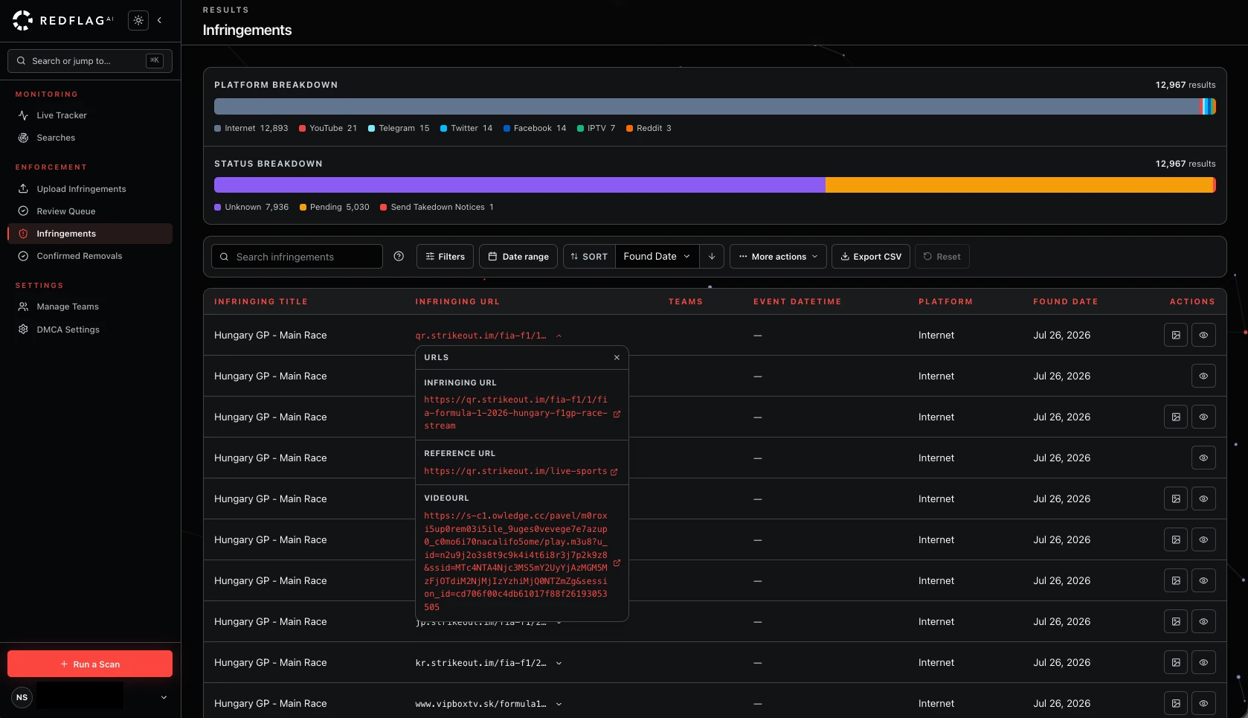
Task: Open external link icon beside the VideoURL
Action: coord(617,562)
